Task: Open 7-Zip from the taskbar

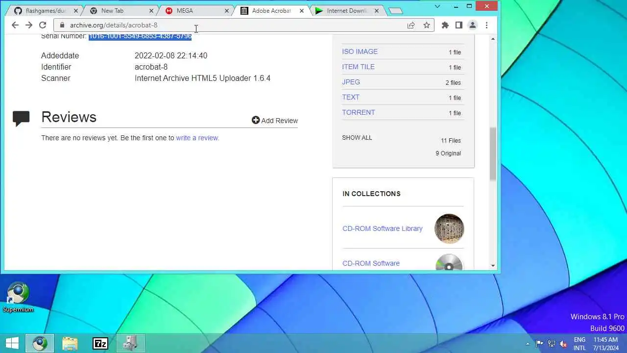Action: coord(100,343)
